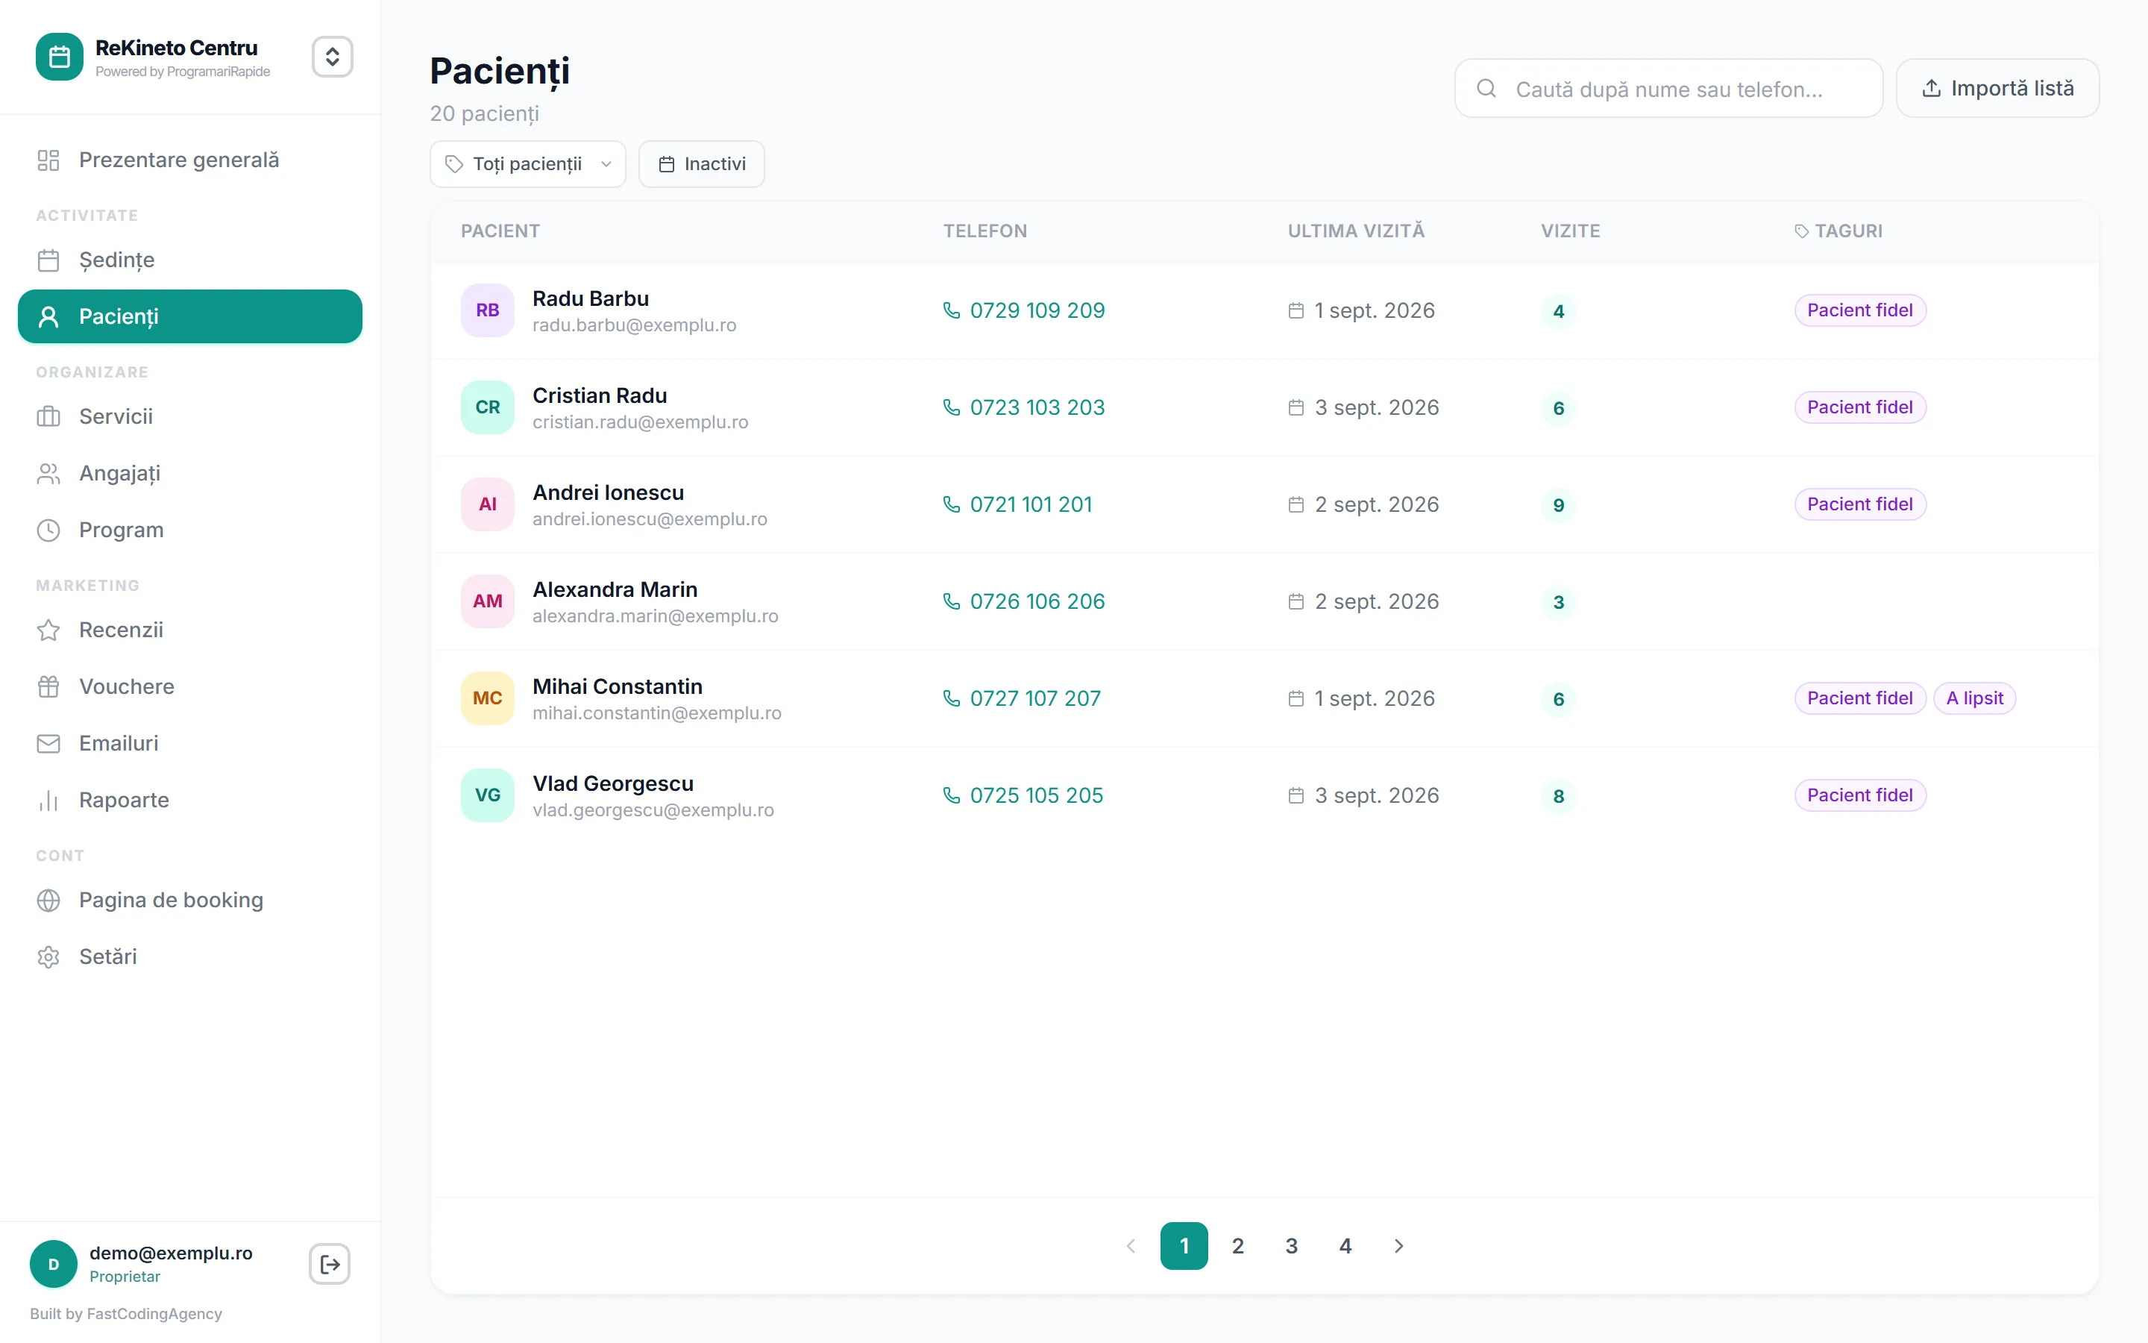This screenshot has width=2148, height=1343.
Task: Open Prezentare generală in the sidebar
Action: (190, 160)
